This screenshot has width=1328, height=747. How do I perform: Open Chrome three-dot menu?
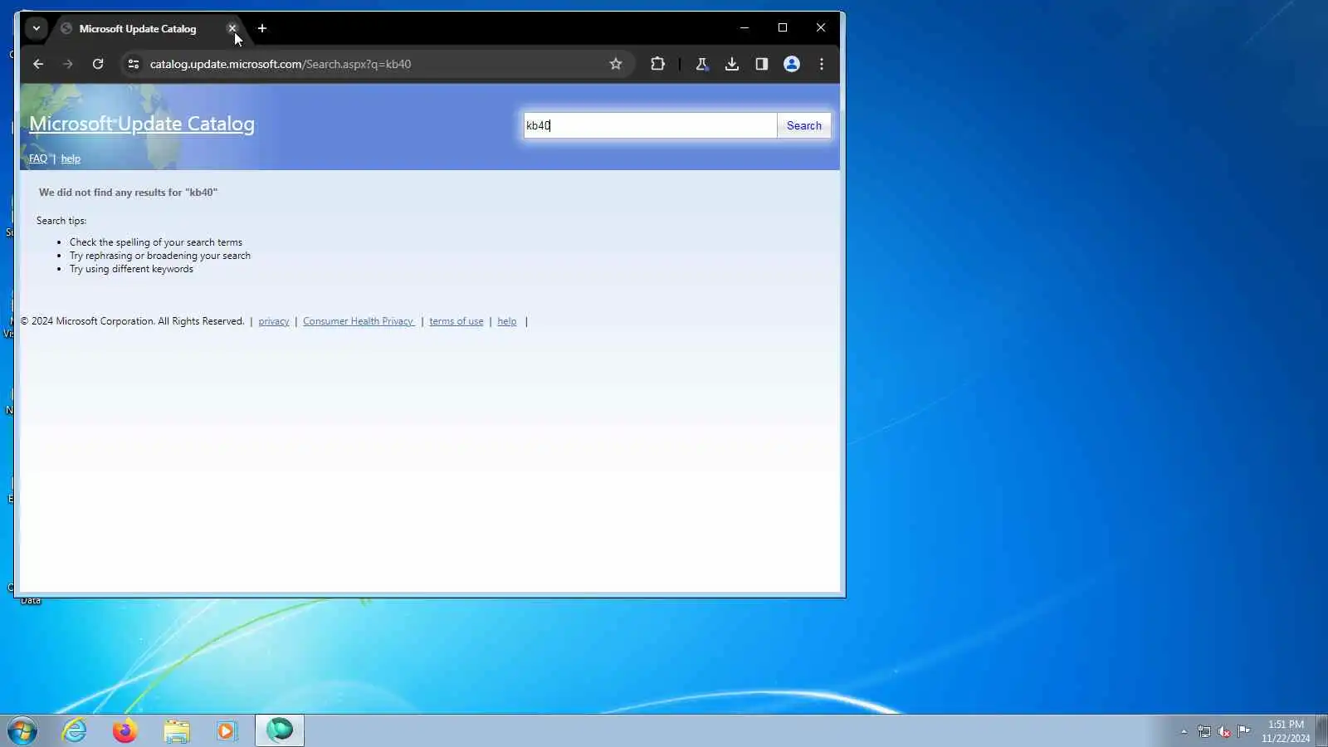[822, 64]
